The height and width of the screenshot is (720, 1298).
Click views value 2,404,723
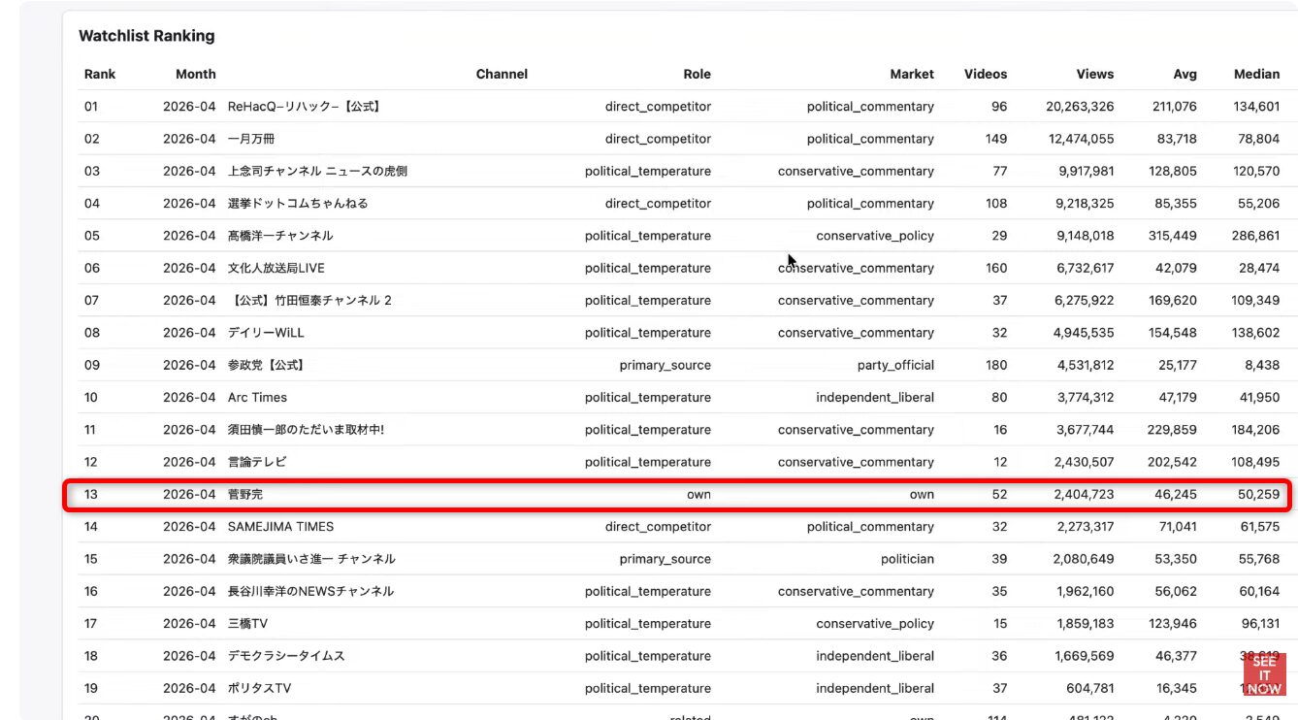(1085, 495)
